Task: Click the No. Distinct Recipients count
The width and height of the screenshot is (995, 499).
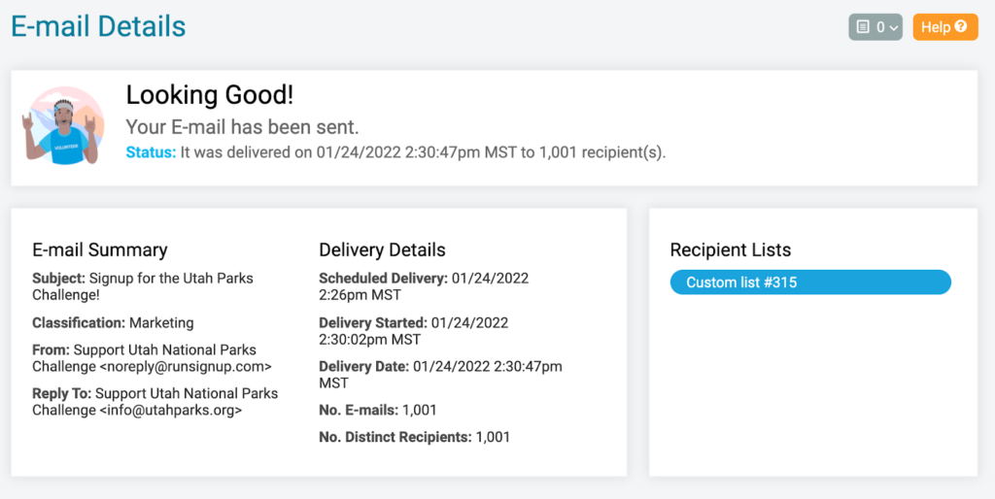Action: (x=493, y=437)
